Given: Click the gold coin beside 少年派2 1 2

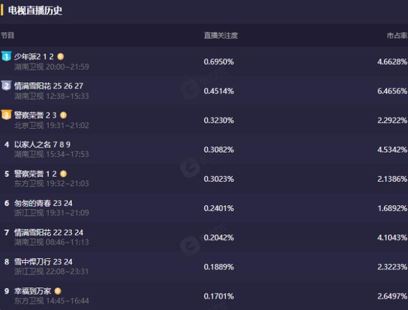Looking at the screenshot, I should (x=61, y=57).
